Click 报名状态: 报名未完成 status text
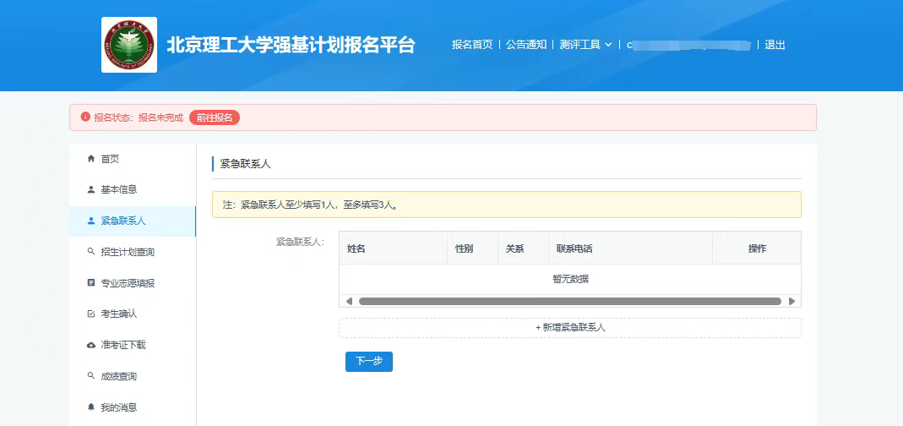Screen dimensions: 903x426 coord(139,117)
